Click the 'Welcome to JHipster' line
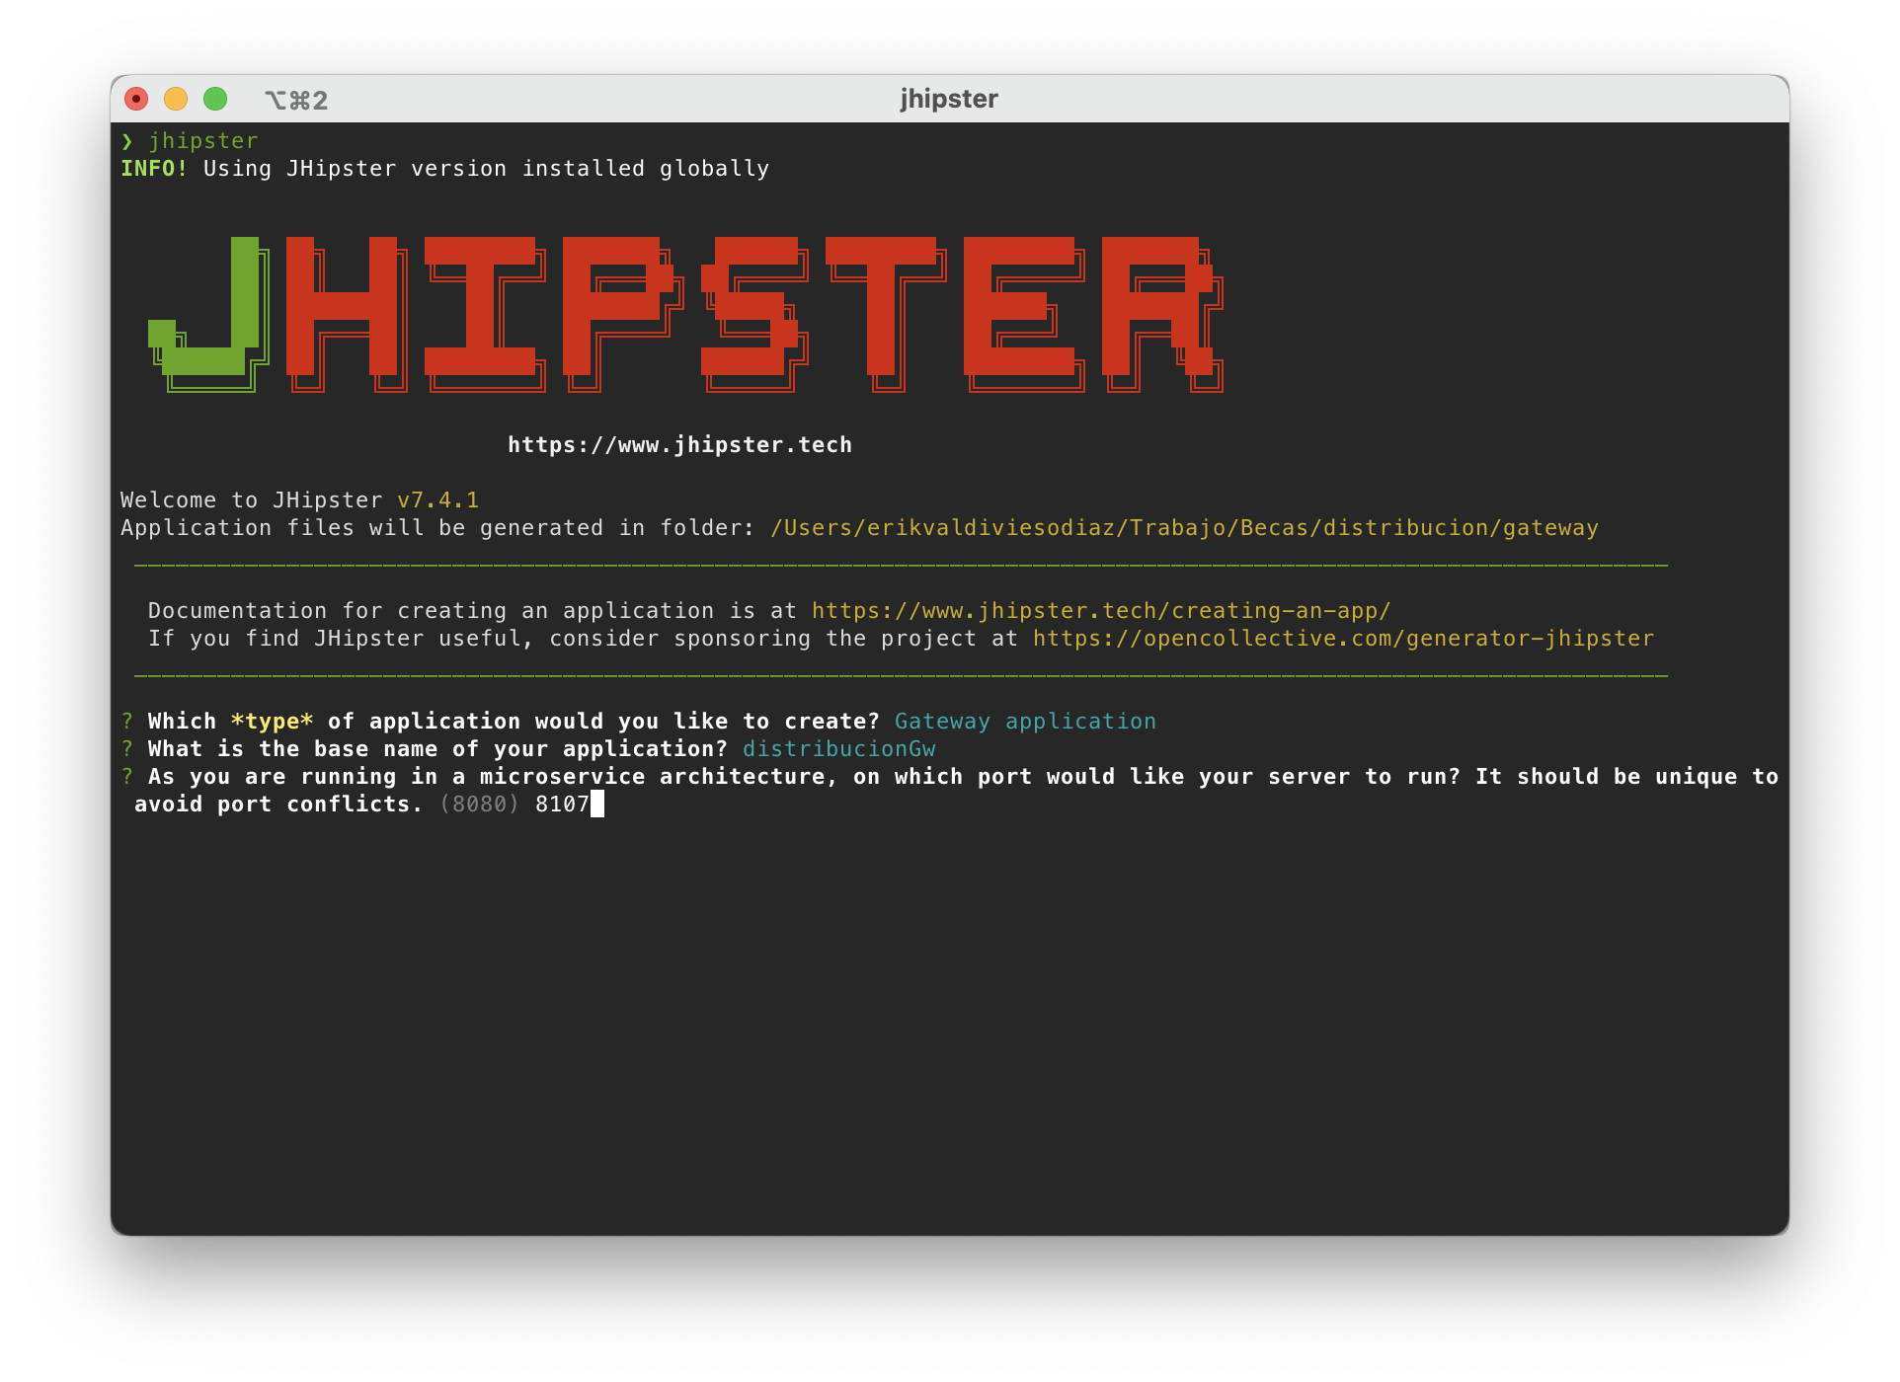 tap(299, 500)
